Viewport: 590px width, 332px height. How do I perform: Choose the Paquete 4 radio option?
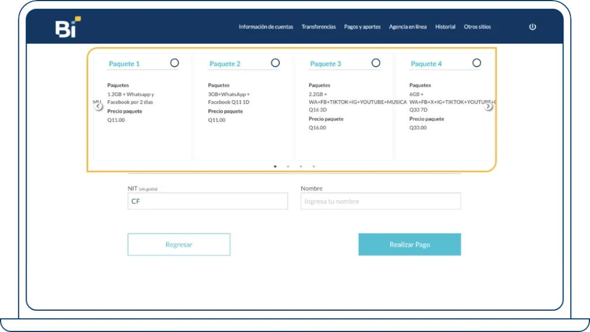click(x=476, y=63)
